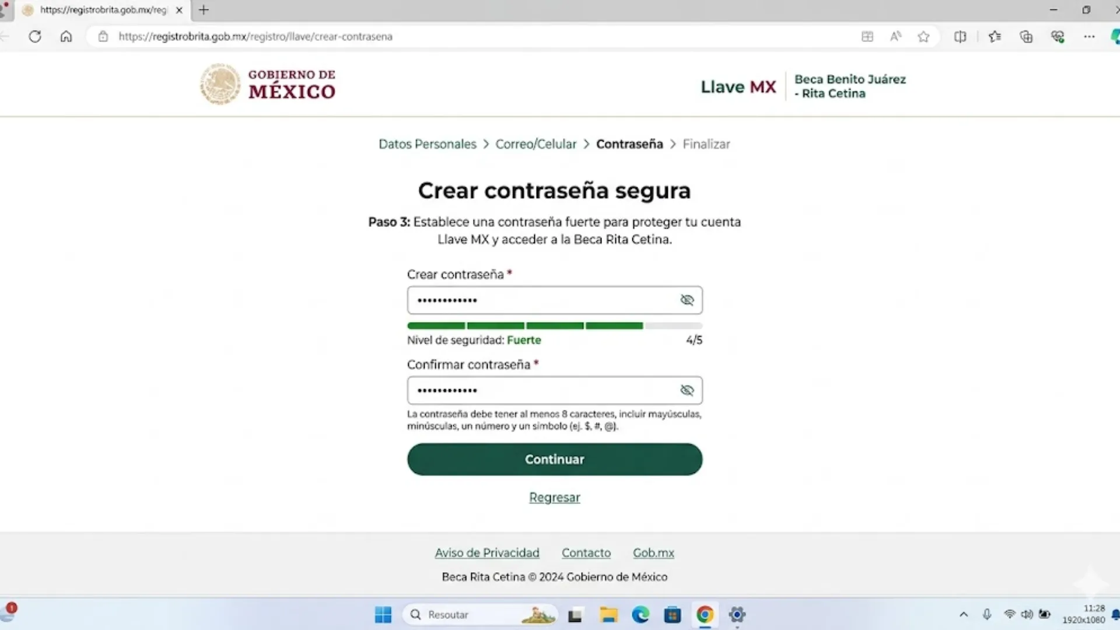Open the favorites list icon
Viewport: 1120px width, 630px height.
995,37
